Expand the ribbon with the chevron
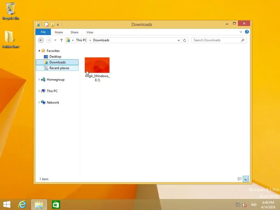The height and width of the screenshot is (210, 280). pyautogui.click(x=241, y=32)
